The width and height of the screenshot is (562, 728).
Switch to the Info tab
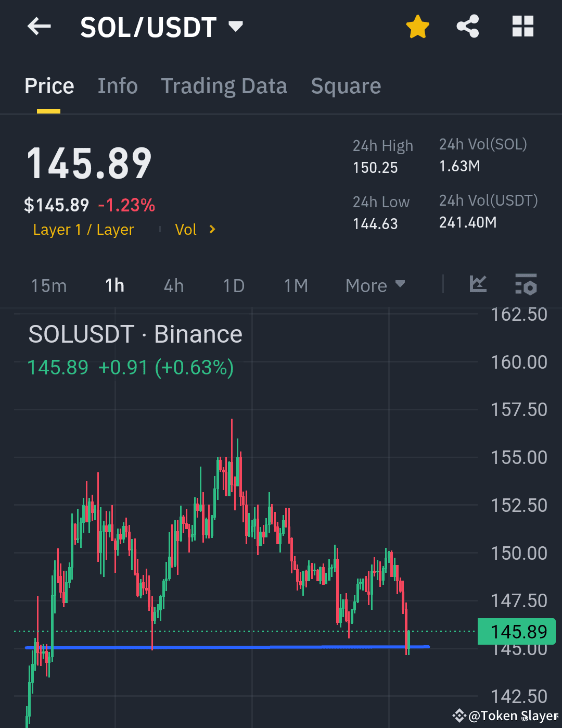click(117, 86)
